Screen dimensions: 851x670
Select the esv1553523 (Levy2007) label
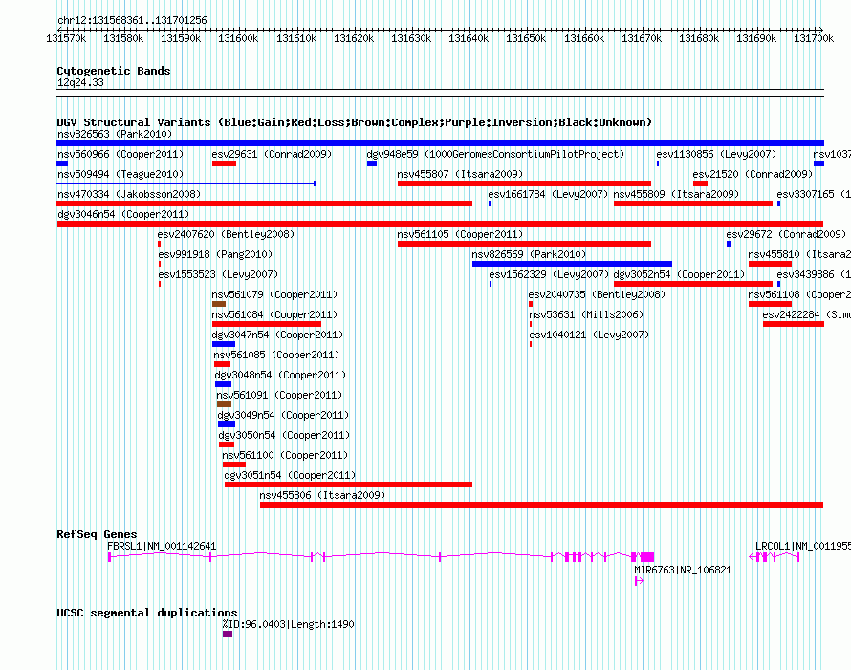tap(218, 274)
